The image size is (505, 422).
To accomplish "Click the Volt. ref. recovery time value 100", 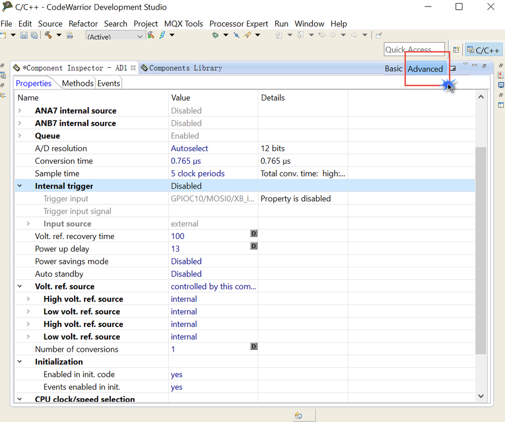I will pyautogui.click(x=177, y=236).
